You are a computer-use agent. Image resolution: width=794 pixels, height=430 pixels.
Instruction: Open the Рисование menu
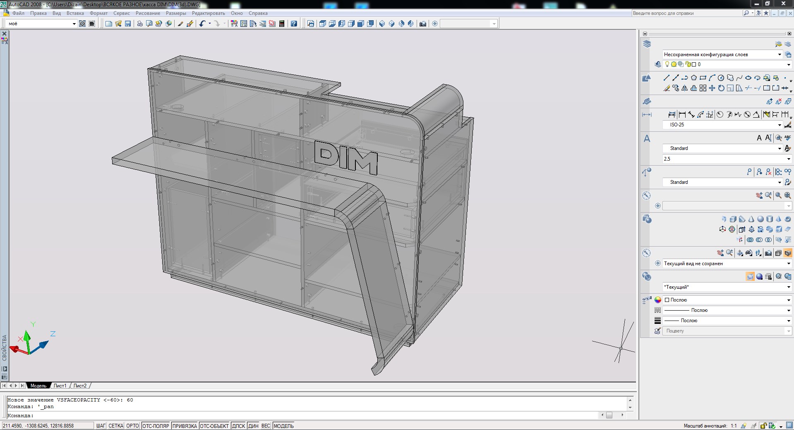[x=148, y=13]
